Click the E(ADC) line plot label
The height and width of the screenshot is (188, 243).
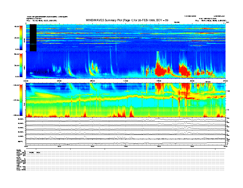[21, 119]
